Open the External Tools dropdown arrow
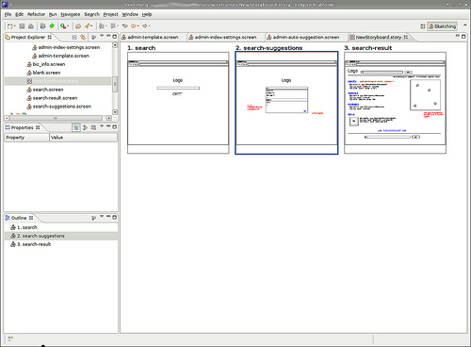Screen dimensions: 471x347 (x=68, y=26)
